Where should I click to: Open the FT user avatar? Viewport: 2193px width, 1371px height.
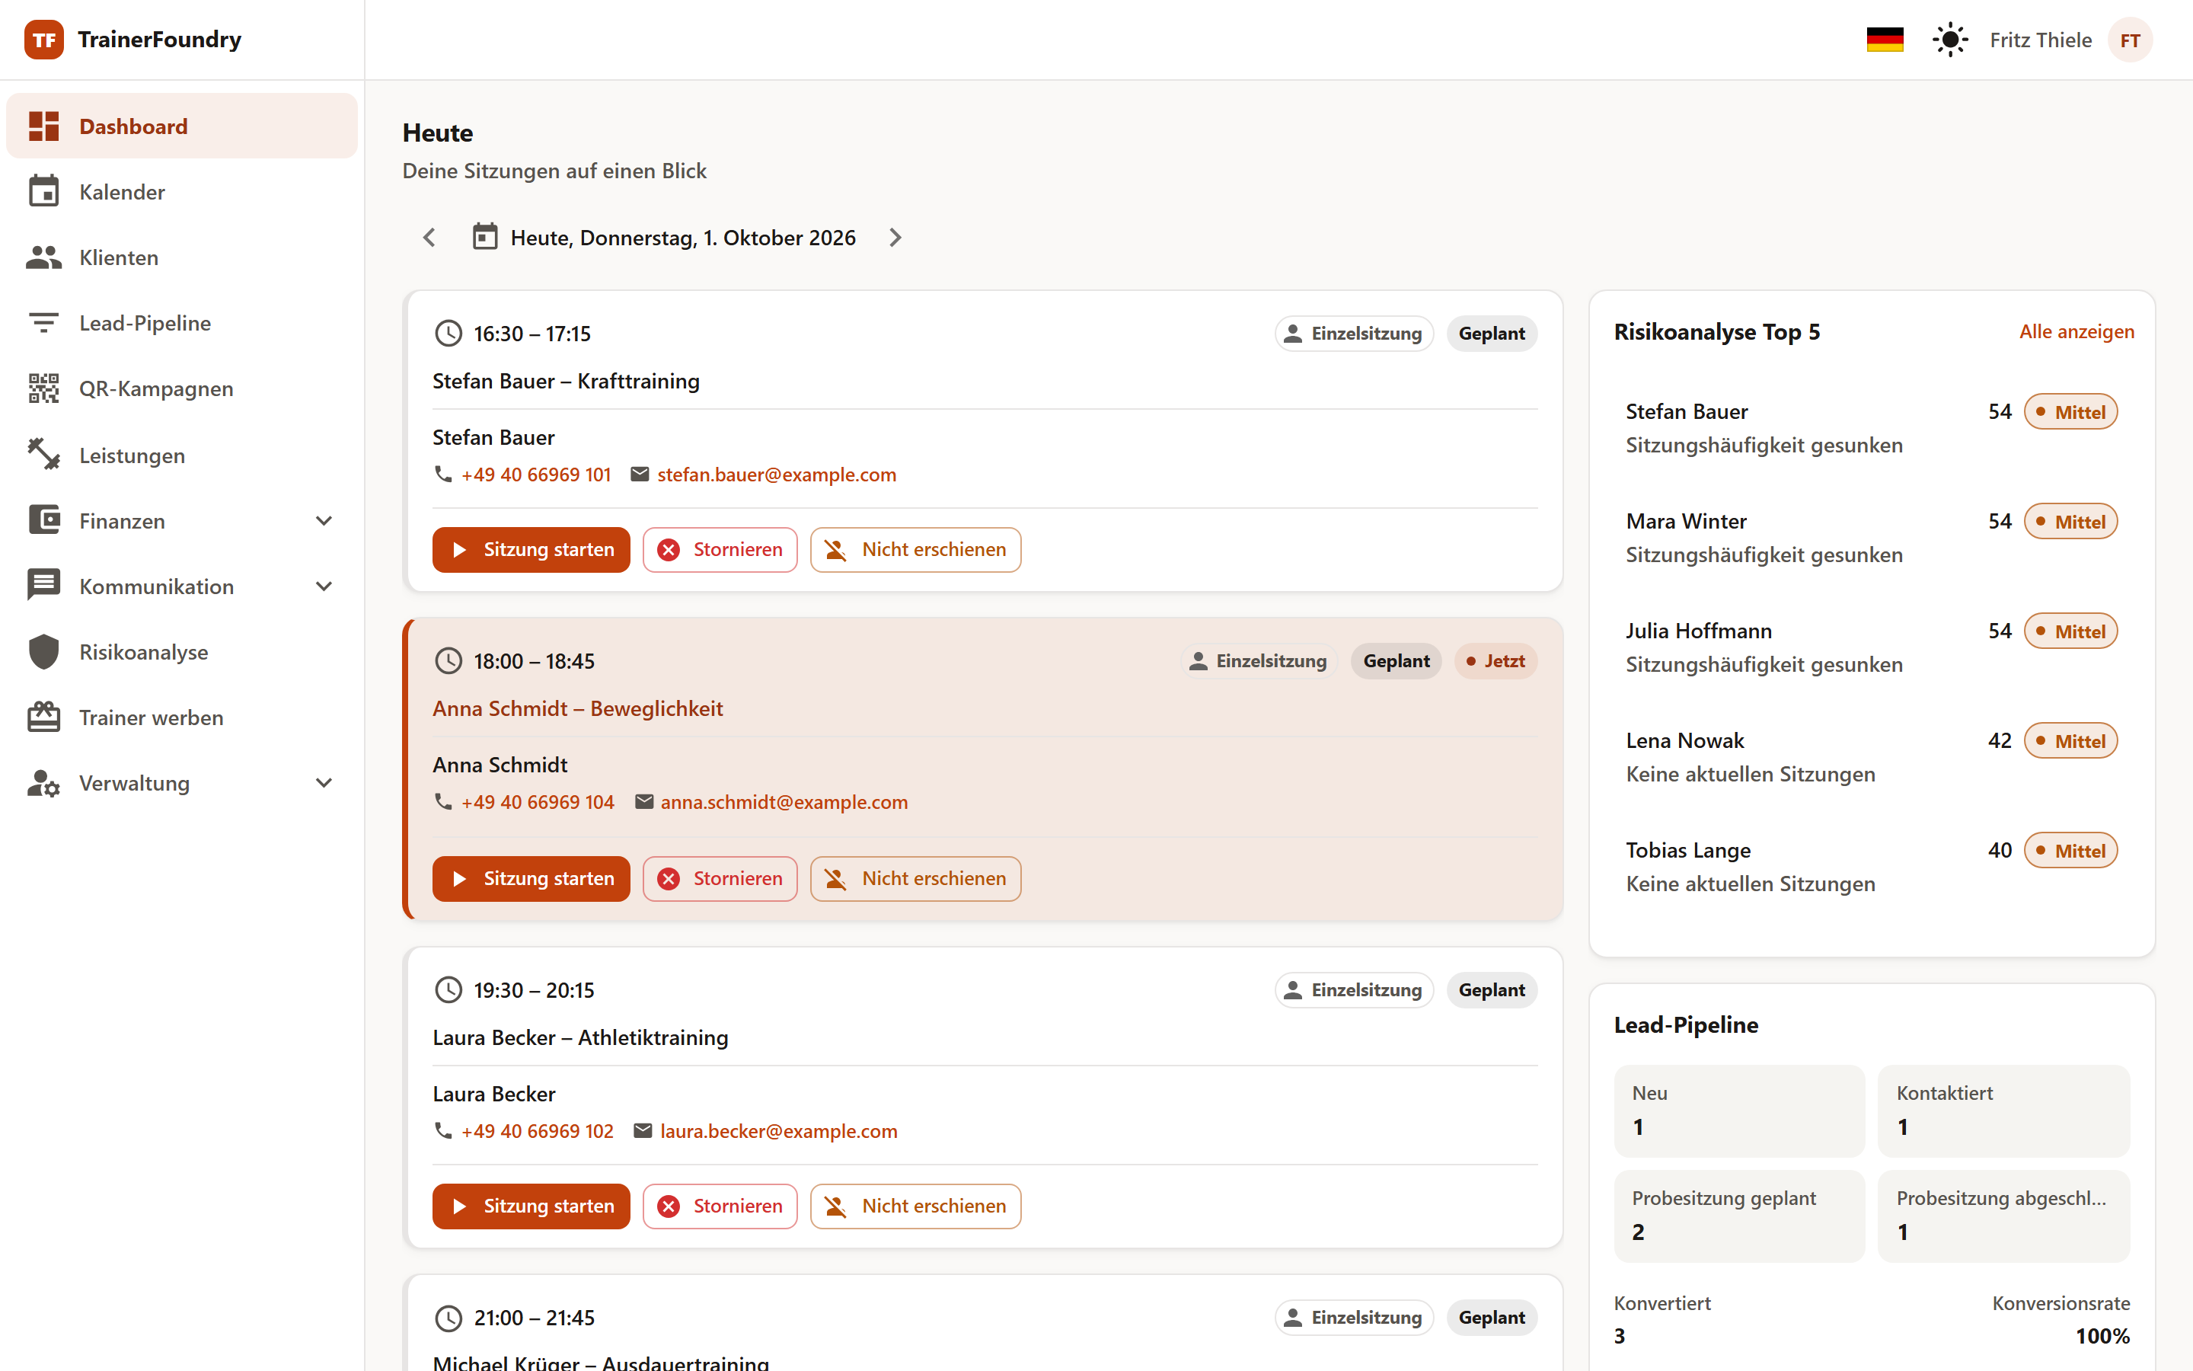pos(2130,40)
